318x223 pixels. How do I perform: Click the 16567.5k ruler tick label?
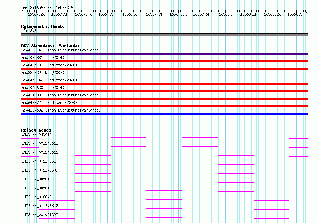pyautogui.click(x=107, y=14)
